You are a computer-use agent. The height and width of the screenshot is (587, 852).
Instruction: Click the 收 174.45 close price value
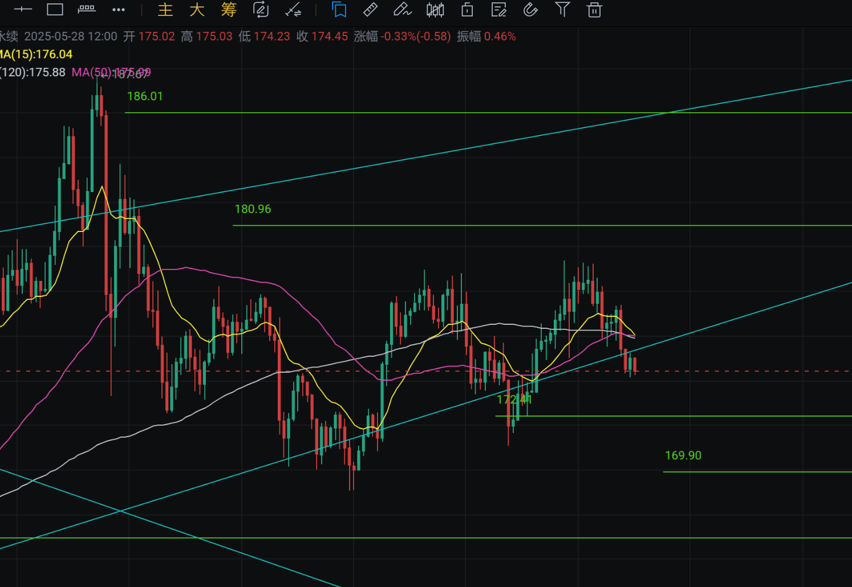322,36
